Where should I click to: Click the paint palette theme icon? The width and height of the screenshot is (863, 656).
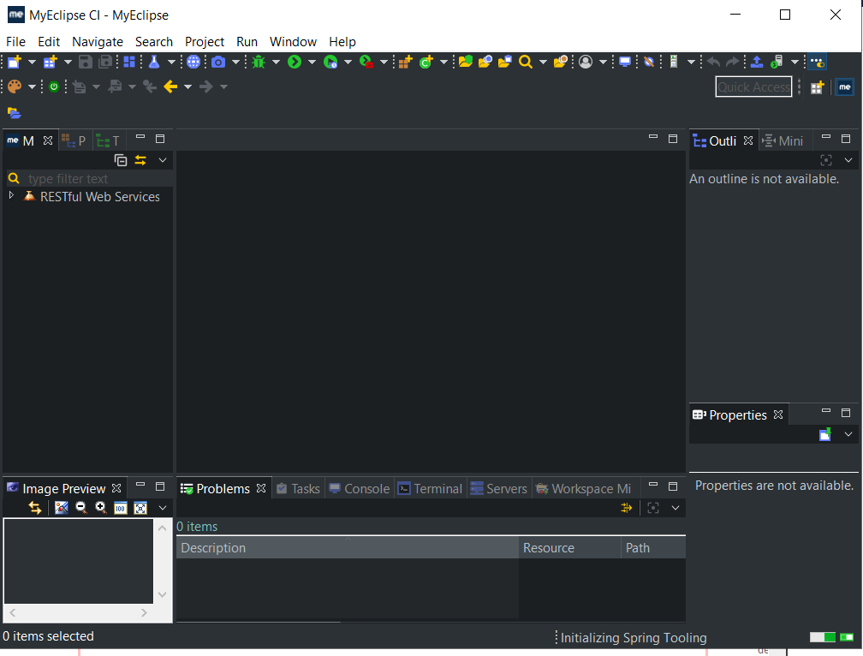click(x=15, y=86)
